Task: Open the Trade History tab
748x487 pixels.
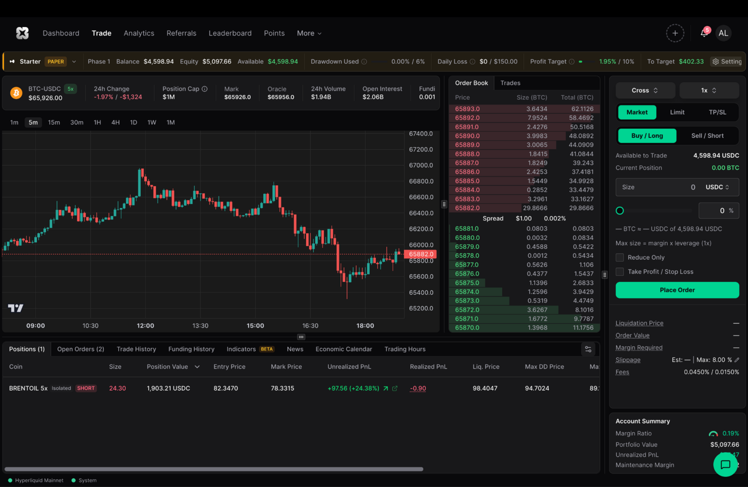Action: coord(136,349)
